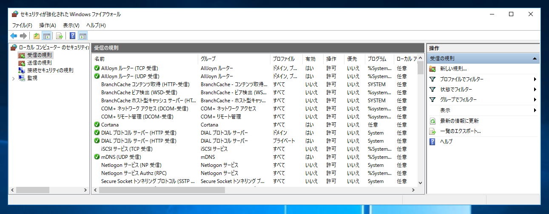
Task: Click rule list scroll down arrow
Action: click(x=421, y=183)
